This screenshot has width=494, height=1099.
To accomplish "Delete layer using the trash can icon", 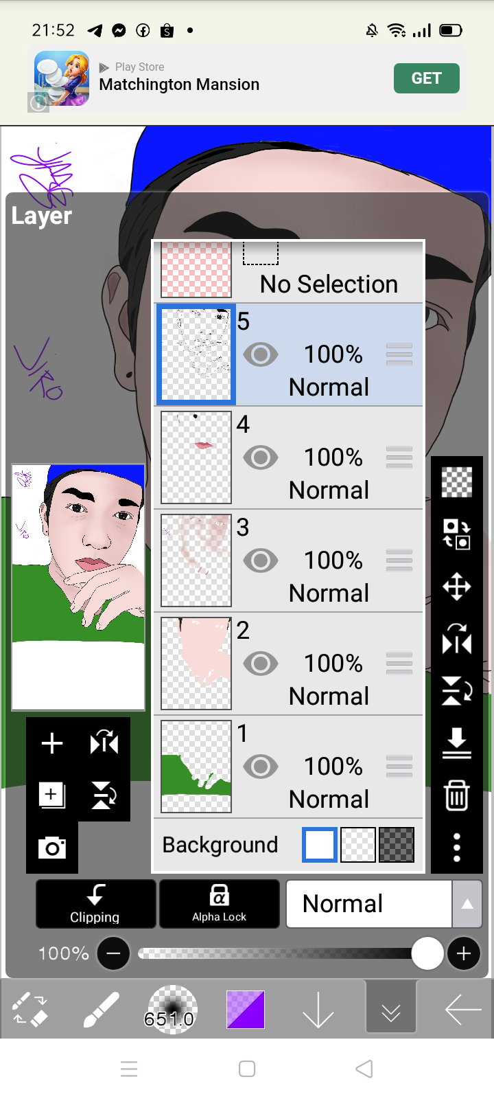I will [456, 795].
